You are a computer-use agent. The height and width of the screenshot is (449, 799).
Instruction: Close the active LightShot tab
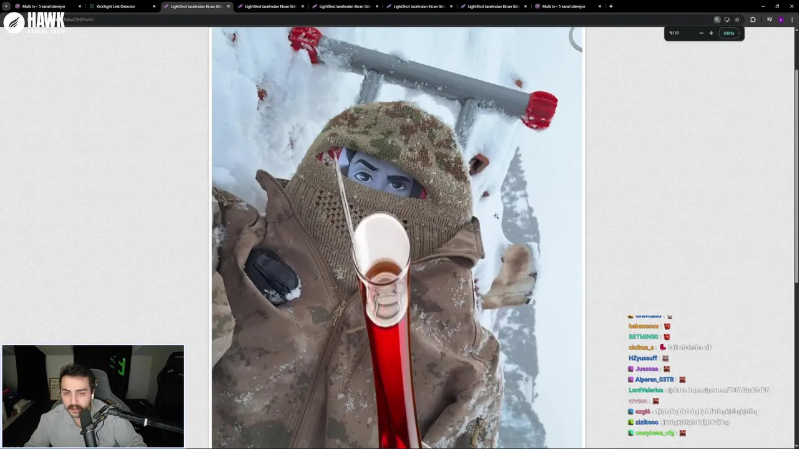[228, 6]
